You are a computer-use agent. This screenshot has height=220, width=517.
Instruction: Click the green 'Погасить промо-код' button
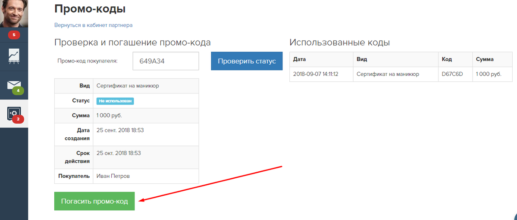[94, 201]
